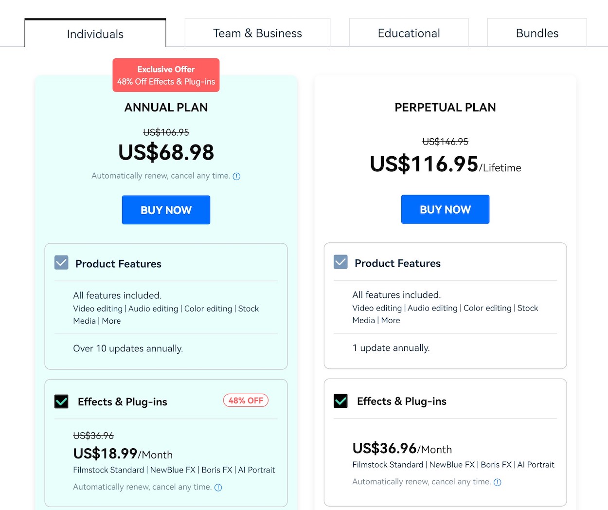Go to the Bundles tab
Screen dimensions: 608x510
coord(537,33)
